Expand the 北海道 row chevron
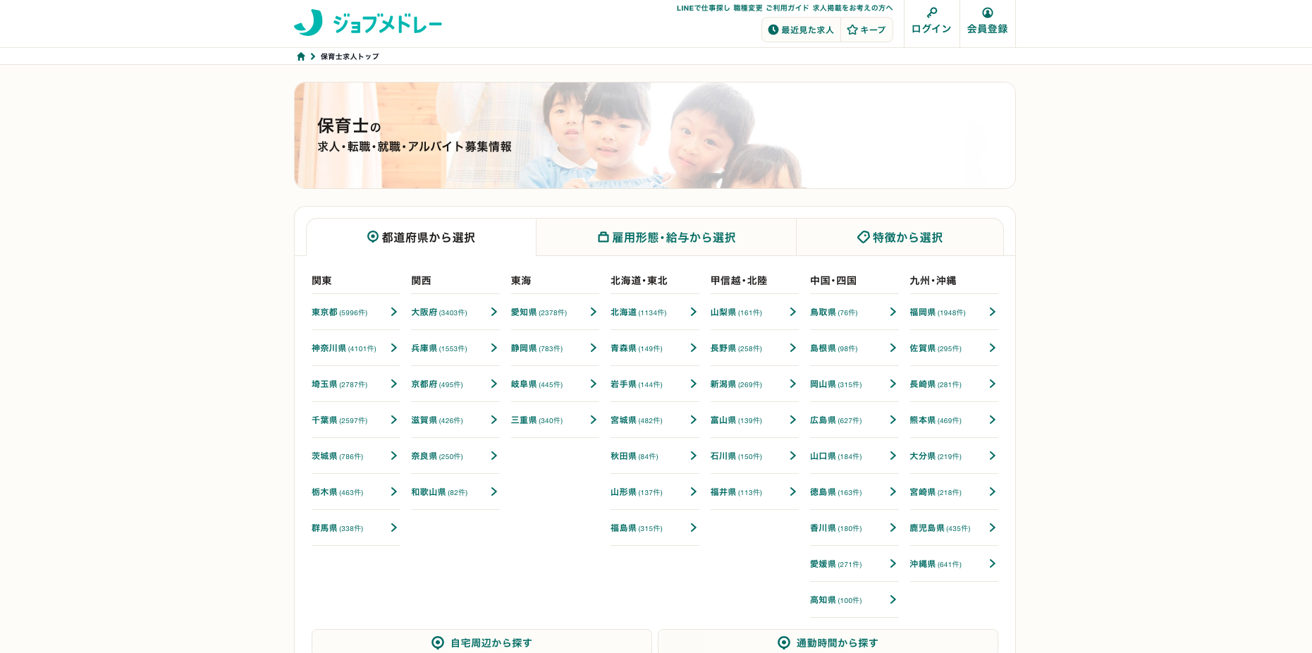1312x653 pixels. [693, 312]
